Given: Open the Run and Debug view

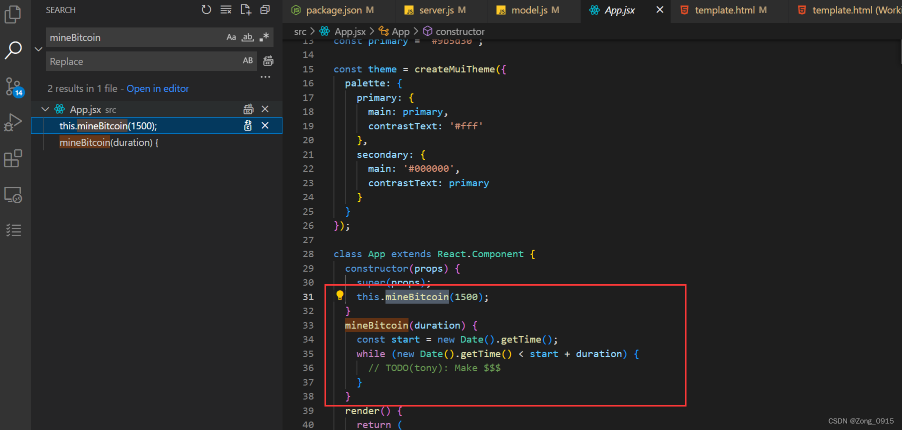Looking at the screenshot, I should tap(13, 122).
